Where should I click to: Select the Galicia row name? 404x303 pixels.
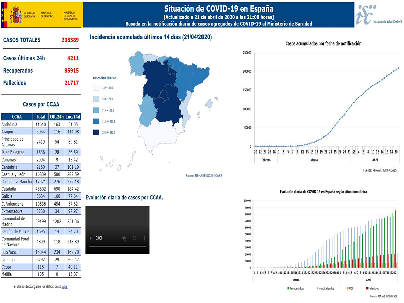tap(7, 196)
